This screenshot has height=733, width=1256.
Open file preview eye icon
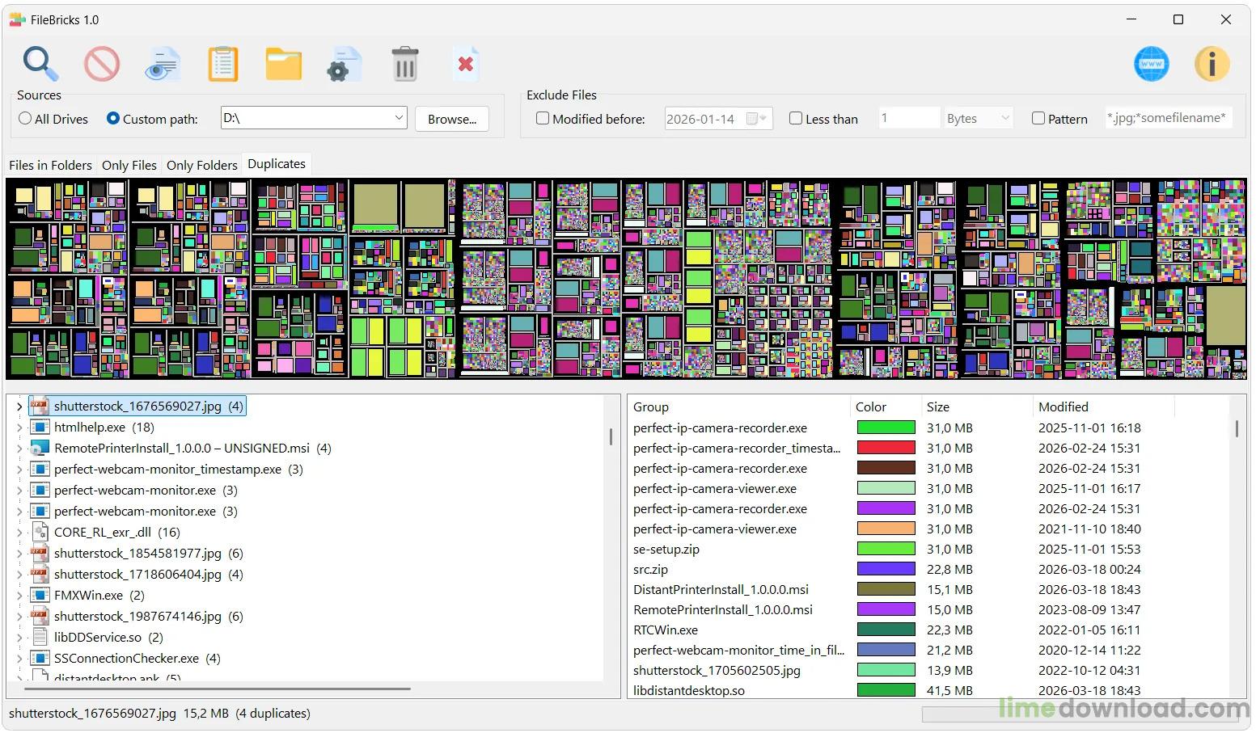tap(163, 65)
